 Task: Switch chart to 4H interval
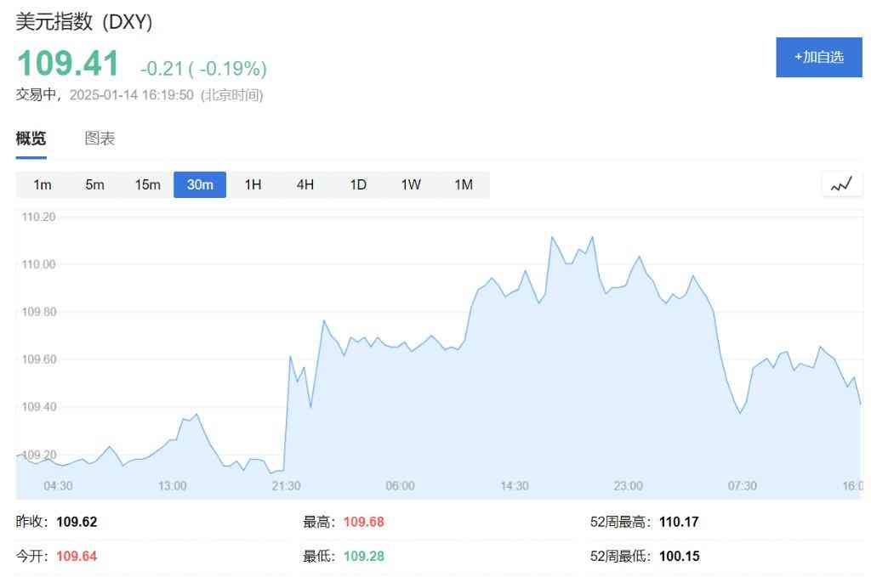(x=305, y=184)
